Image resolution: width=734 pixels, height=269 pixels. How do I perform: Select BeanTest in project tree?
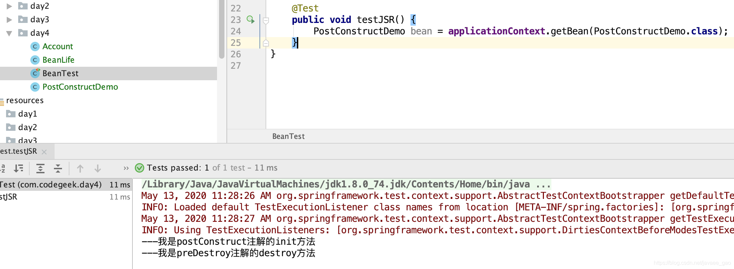(109, 73)
